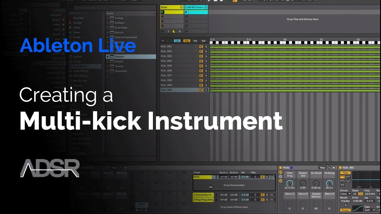Expand the Electric instrument folder
381x214 pixels.
[108, 32]
